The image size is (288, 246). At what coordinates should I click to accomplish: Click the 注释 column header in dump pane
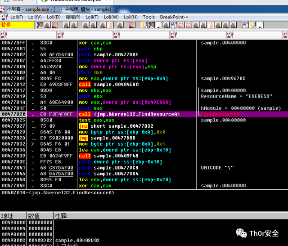pos(61,216)
